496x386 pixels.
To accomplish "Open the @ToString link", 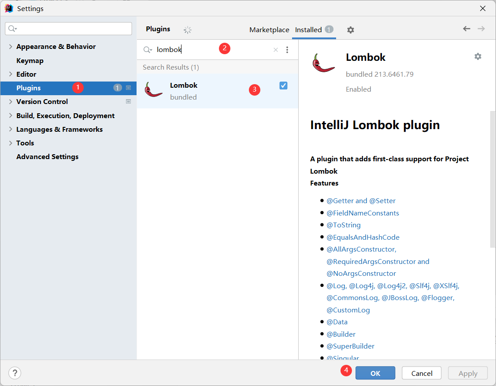I will click(344, 225).
